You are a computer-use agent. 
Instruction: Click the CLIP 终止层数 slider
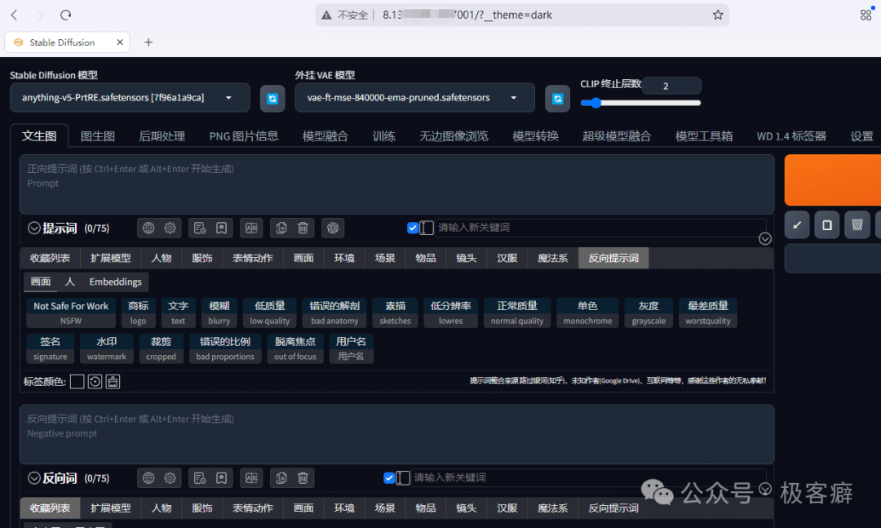pyautogui.click(x=640, y=103)
